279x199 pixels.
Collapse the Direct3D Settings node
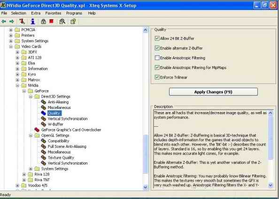pos(31,97)
